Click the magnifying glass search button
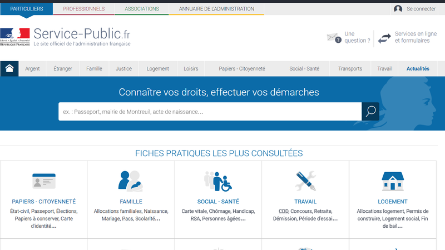Screen dimensions: 445x250 (370, 112)
